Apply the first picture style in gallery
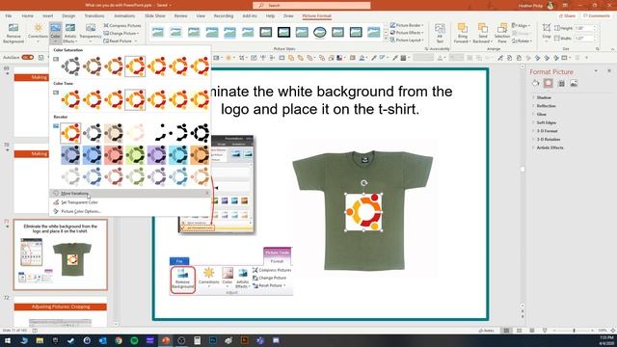Viewport: 617px width, 347px height. (158, 32)
